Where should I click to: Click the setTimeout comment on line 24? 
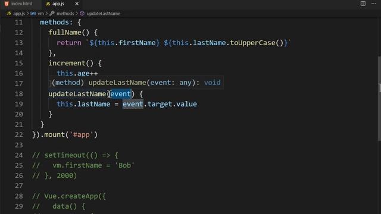pyautogui.click(x=75, y=155)
